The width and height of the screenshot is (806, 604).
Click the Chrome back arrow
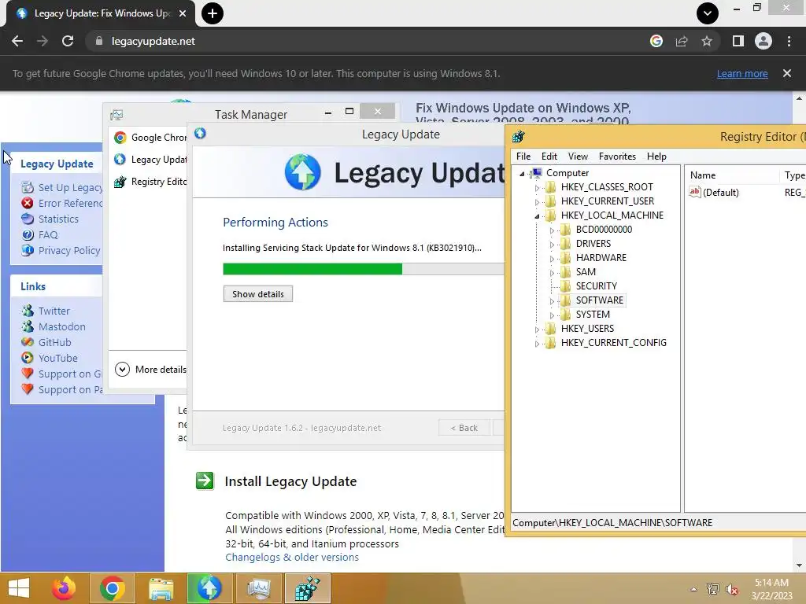click(17, 41)
